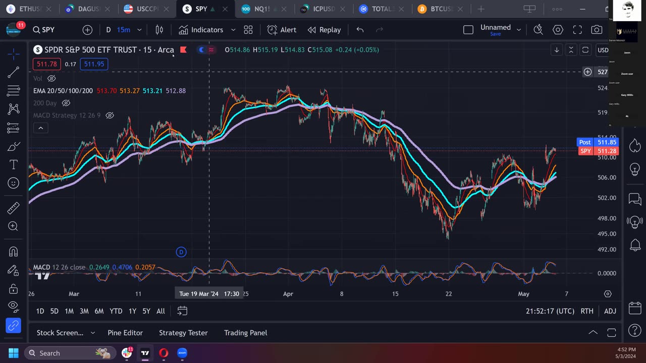646x363 pixels.
Task: Toggle magnet mode for drawings
Action: pos(14,252)
